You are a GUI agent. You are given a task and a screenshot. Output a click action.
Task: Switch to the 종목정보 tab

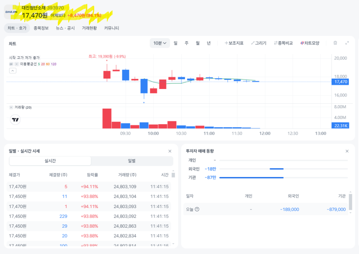pyautogui.click(x=41, y=28)
